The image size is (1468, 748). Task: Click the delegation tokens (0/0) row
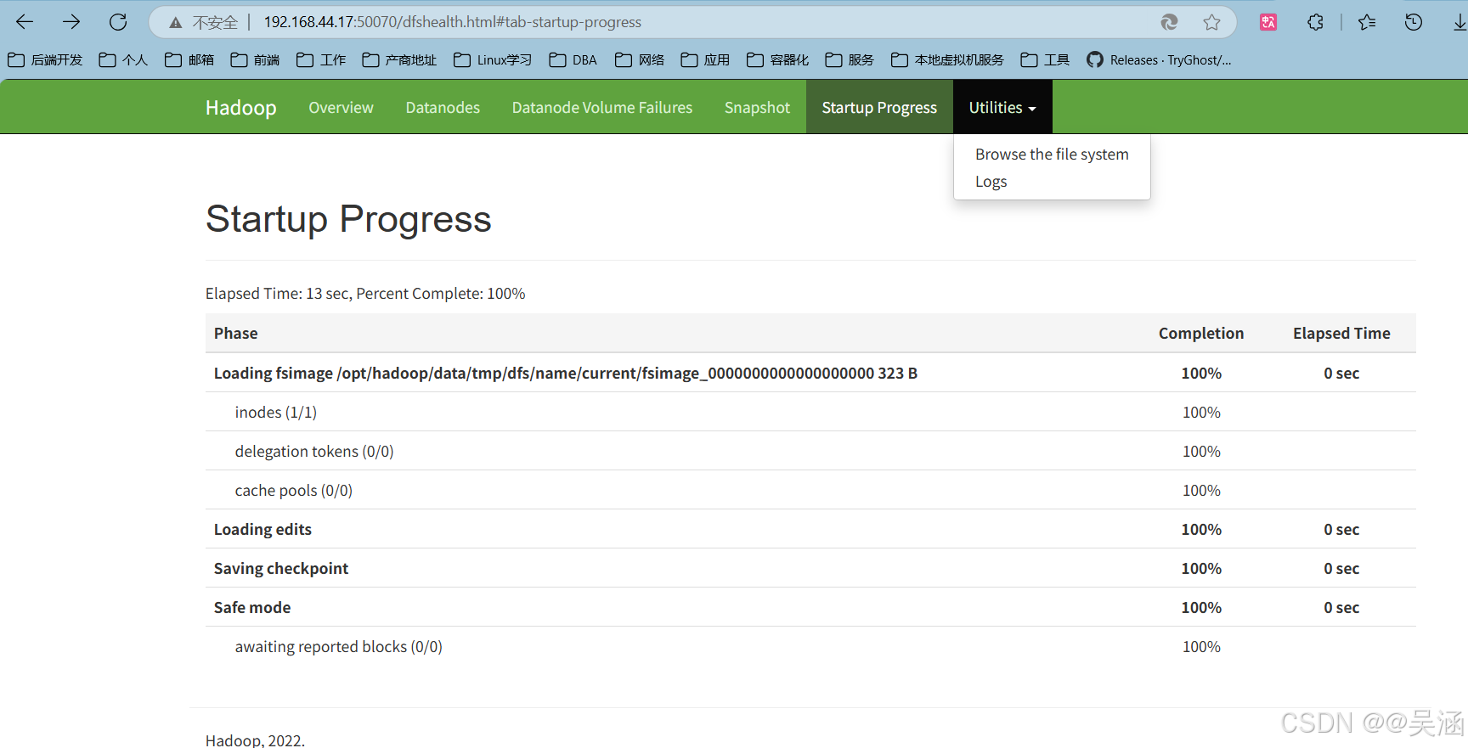pyautogui.click(x=810, y=451)
